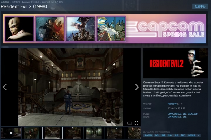Open the screenshot in fullscreen mode
211x140 pixels.
coord(137,123)
